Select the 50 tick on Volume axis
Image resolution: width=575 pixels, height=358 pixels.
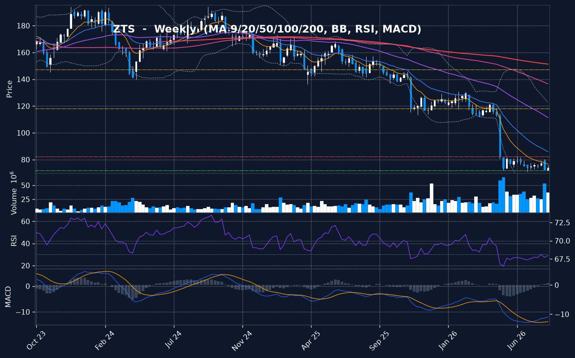pyautogui.click(x=26, y=186)
